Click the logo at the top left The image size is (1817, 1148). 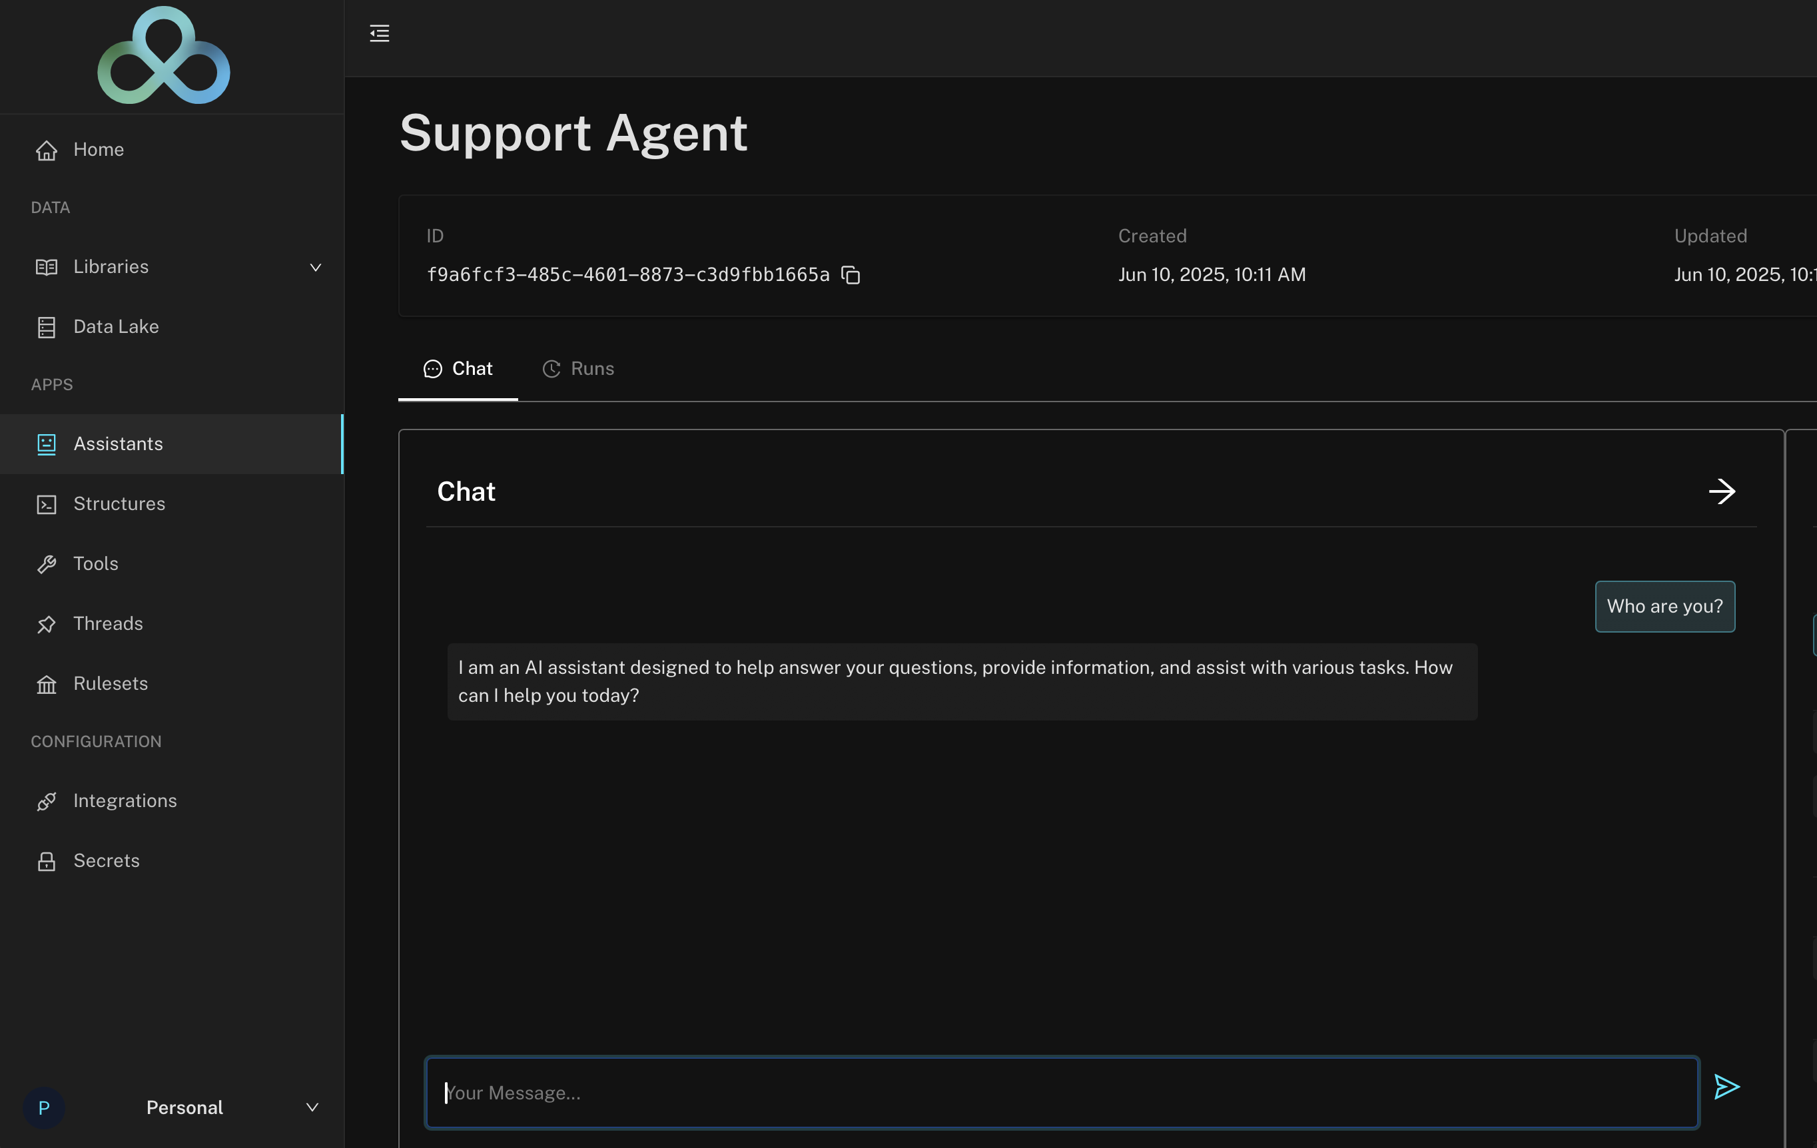click(x=164, y=56)
